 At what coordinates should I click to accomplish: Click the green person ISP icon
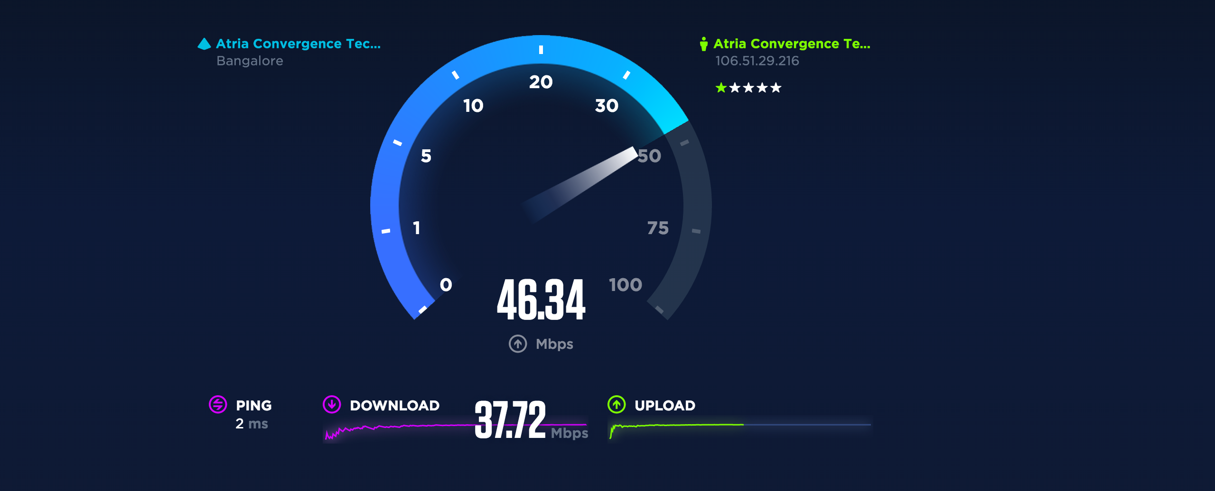[x=704, y=44]
